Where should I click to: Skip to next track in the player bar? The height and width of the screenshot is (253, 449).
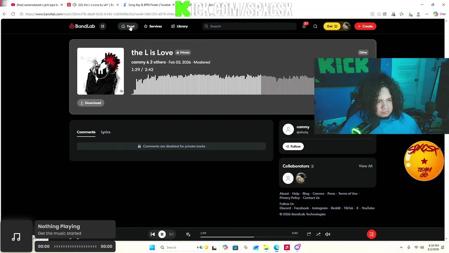coord(171,234)
